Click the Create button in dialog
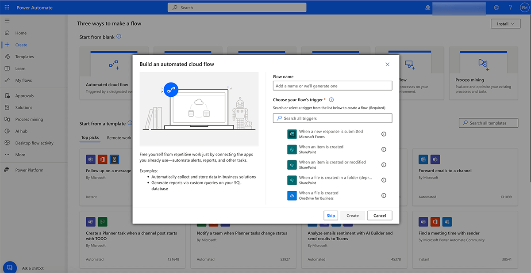Viewport: 531px width, 273px height. pos(353,216)
